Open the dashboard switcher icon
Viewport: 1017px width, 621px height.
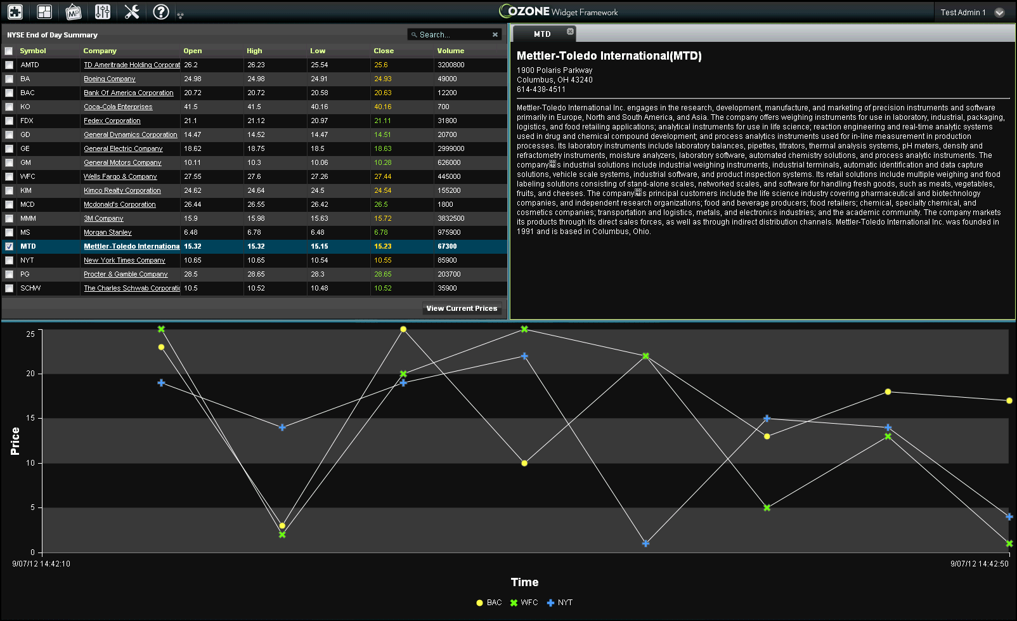pos(44,11)
